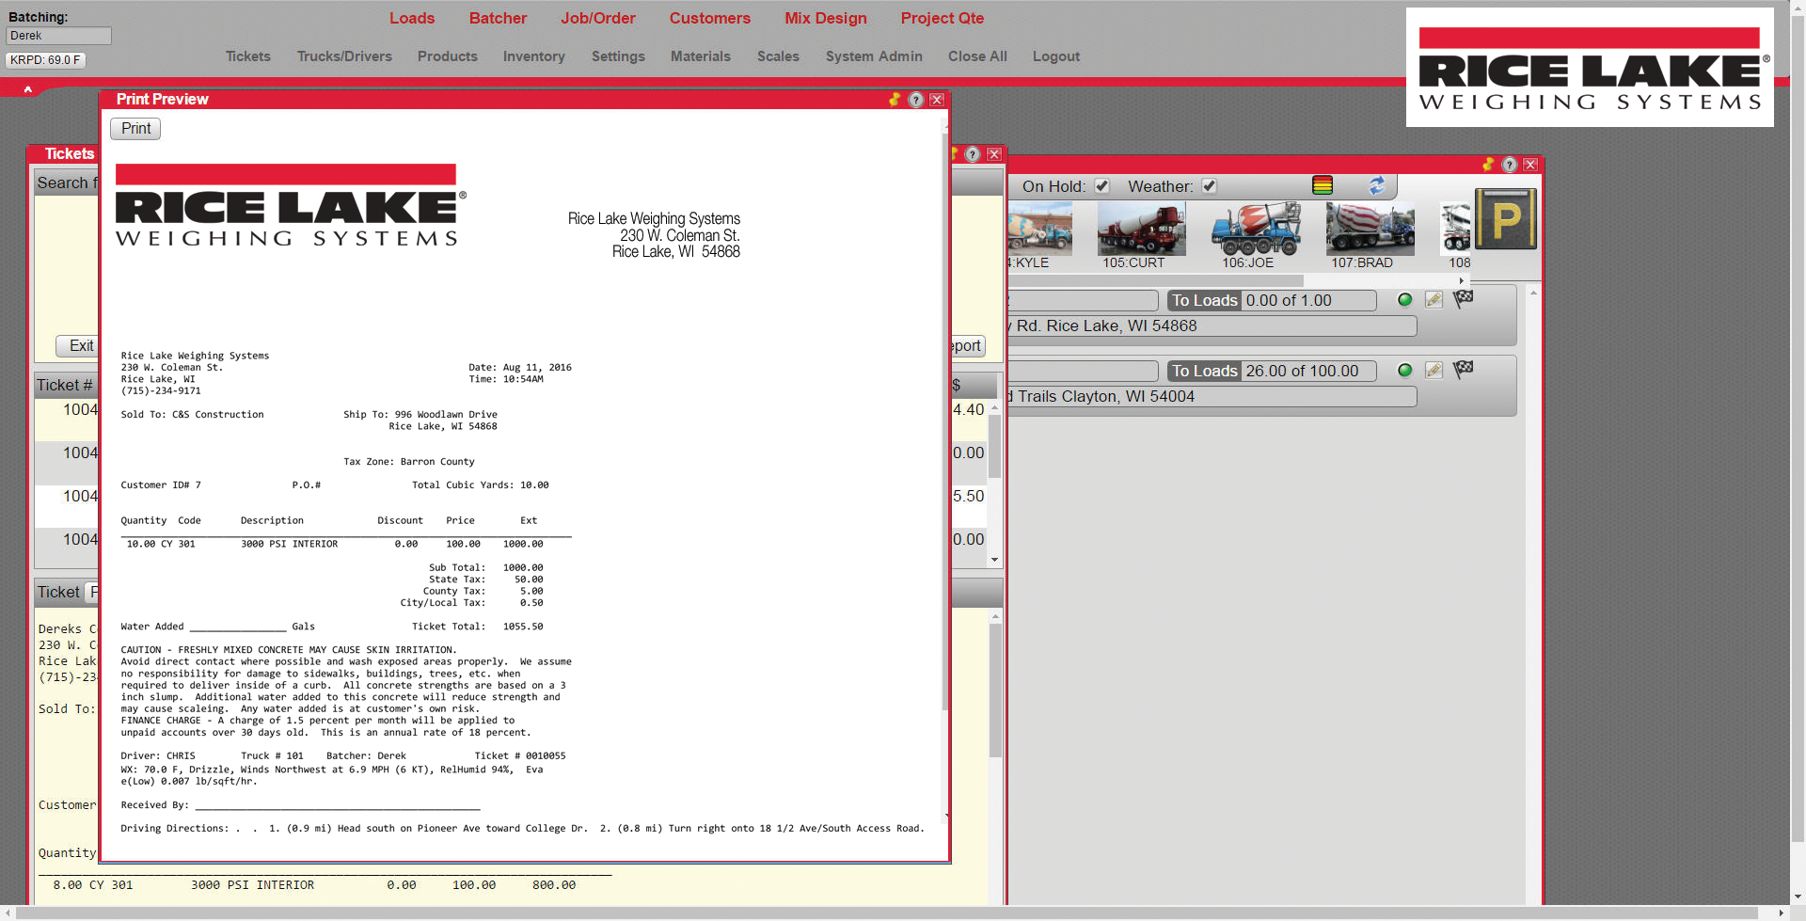
Task: Click the Rice Lake Weighing Systems logo top right
Action: pos(1590,68)
